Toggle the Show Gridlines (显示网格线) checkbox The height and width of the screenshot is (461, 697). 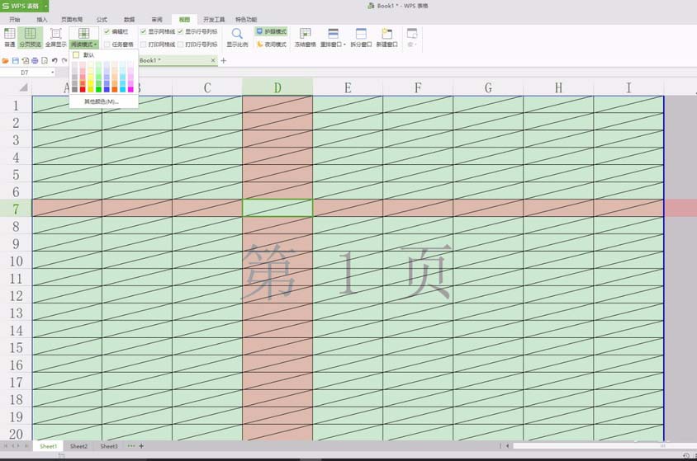tap(144, 31)
